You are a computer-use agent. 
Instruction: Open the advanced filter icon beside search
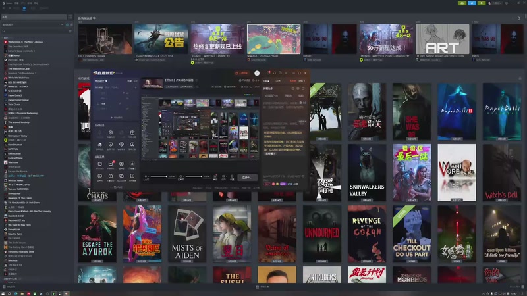70,31
